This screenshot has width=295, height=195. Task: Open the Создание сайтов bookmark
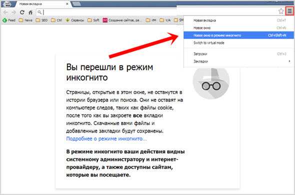coord(122,20)
